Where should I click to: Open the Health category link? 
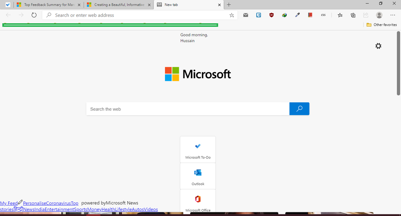tap(108, 209)
